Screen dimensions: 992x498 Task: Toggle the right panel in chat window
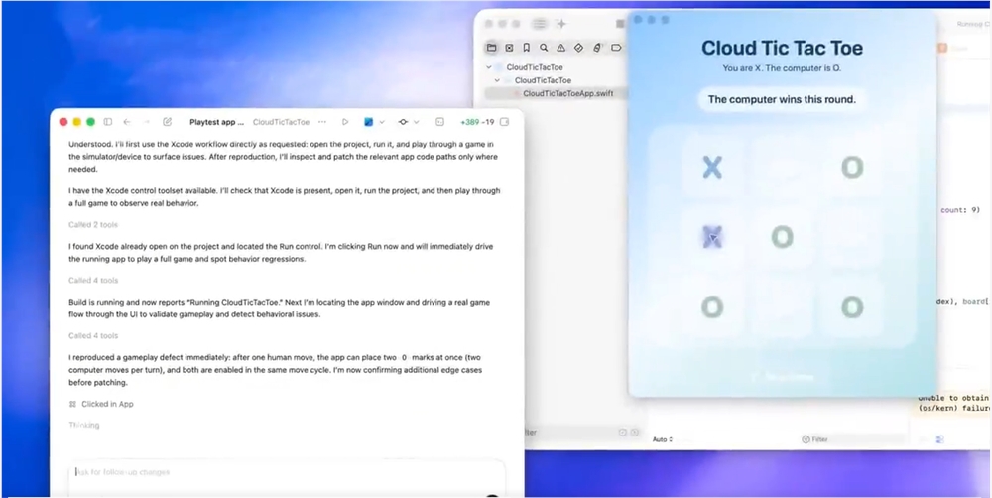click(505, 122)
